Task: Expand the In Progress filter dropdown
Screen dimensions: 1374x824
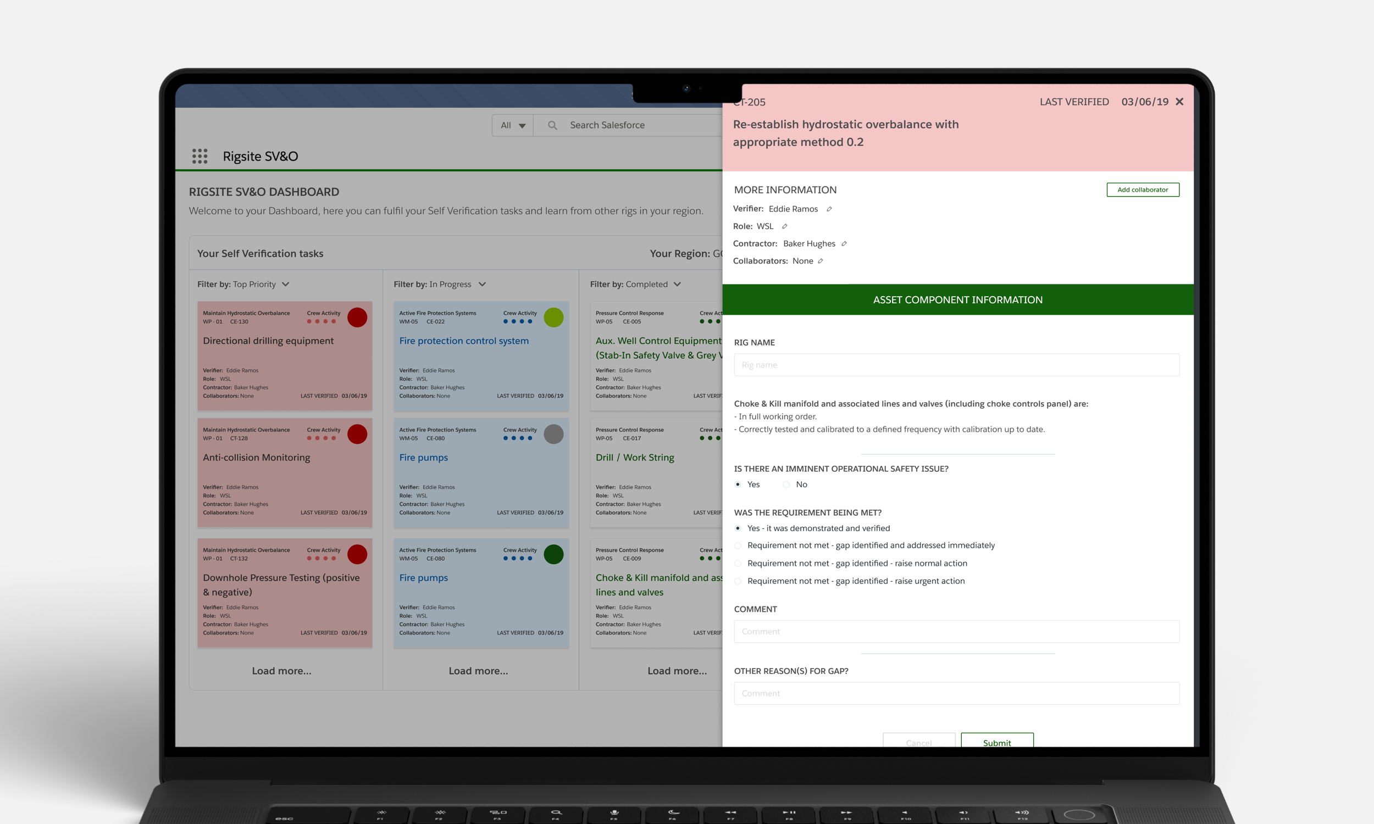Action: (x=482, y=285)
